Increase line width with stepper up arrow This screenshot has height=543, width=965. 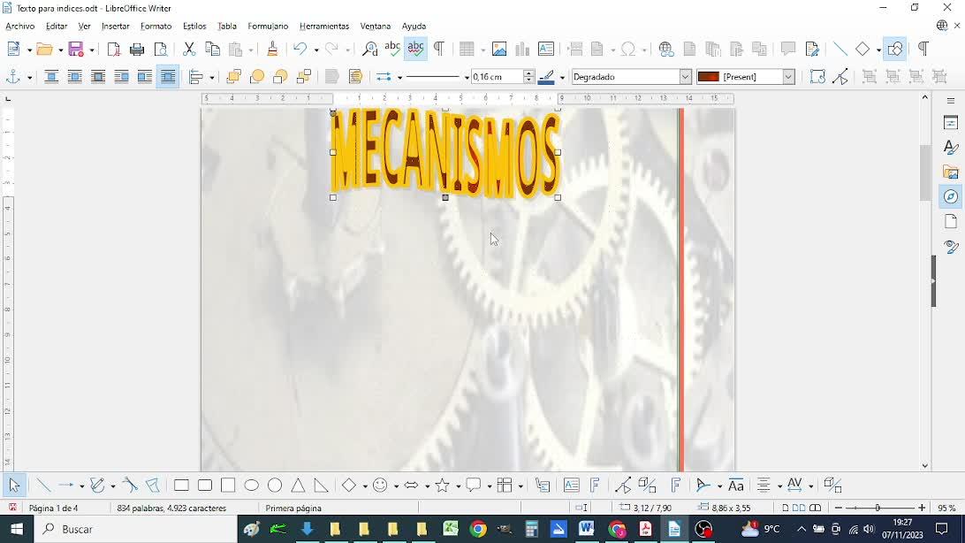click(528, 73)
